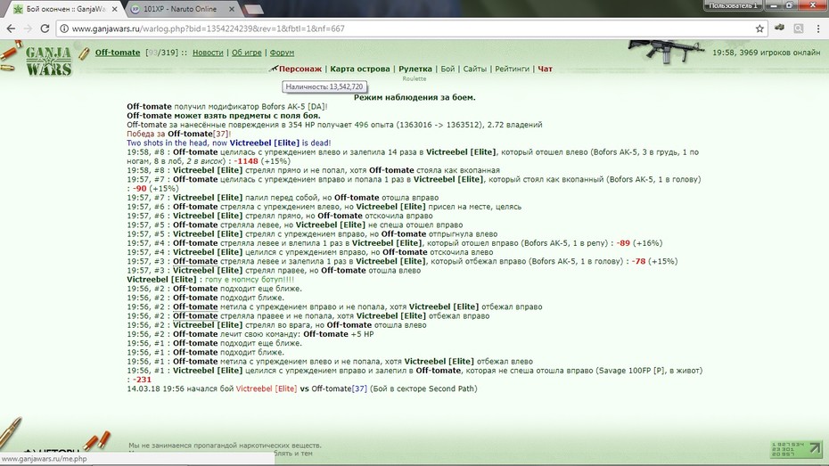The image size is (829, 466).
Task: Open the Персонаж menu item
Action: [300, 69]
